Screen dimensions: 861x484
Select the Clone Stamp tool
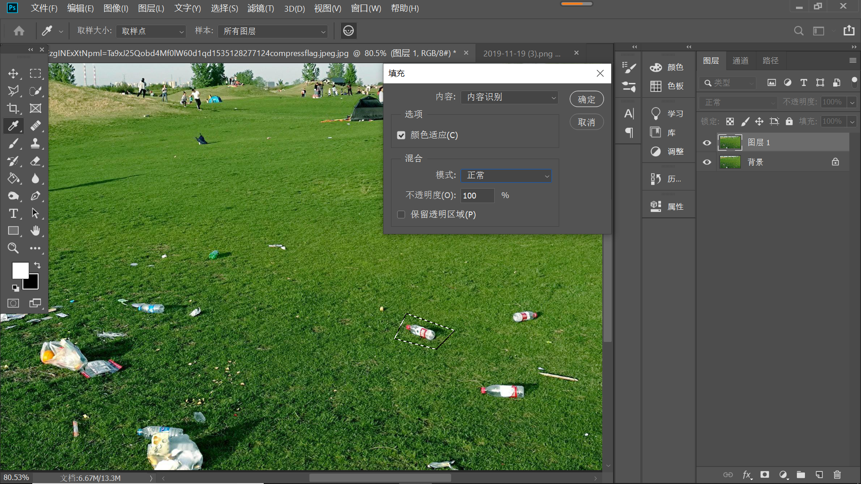pyautogui.click(x=35, y=143)
